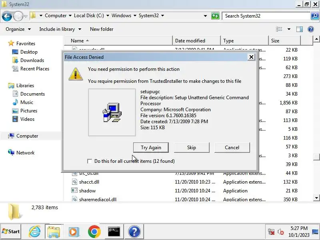This screenshot has width=320, height=240.
Task: Click the greyed Forward navigation arrow
Action: click(18, 16)
